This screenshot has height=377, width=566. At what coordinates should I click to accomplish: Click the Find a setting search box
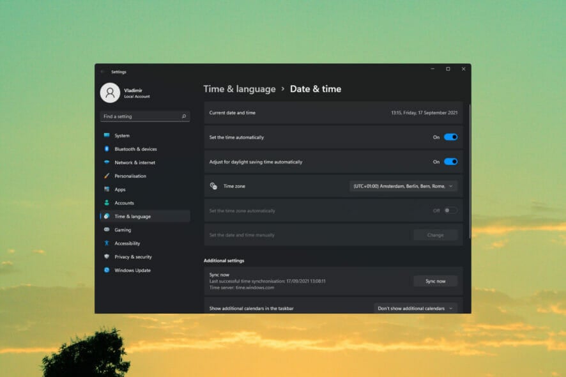click(145, 116)
